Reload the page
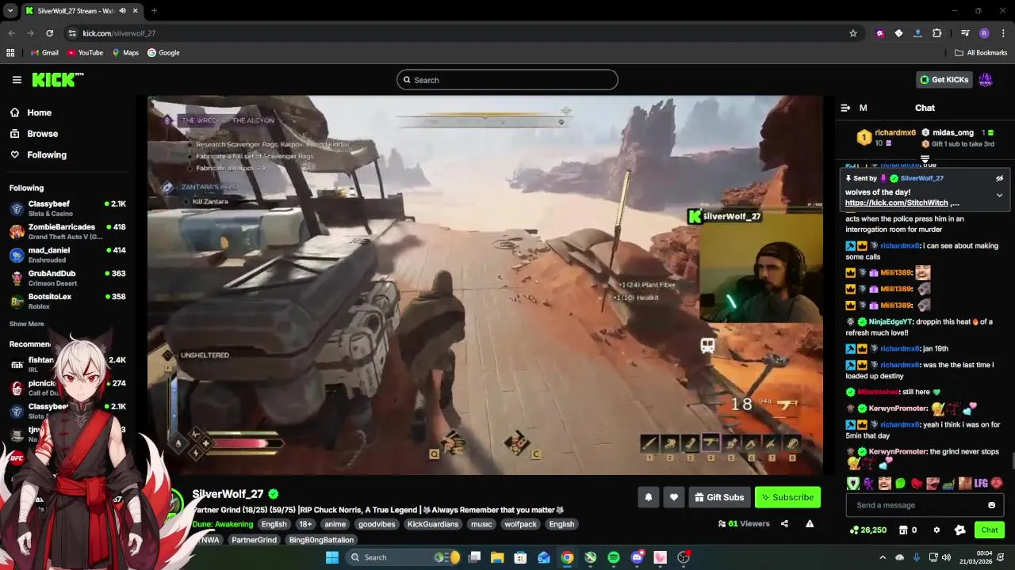The image size is (1015, 570). pyautogui.click(x=49, y=33)
